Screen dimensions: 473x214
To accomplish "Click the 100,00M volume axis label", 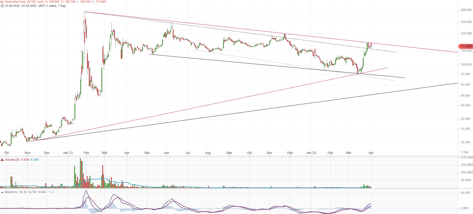I will pyautogui.click(x=467, y=172).
